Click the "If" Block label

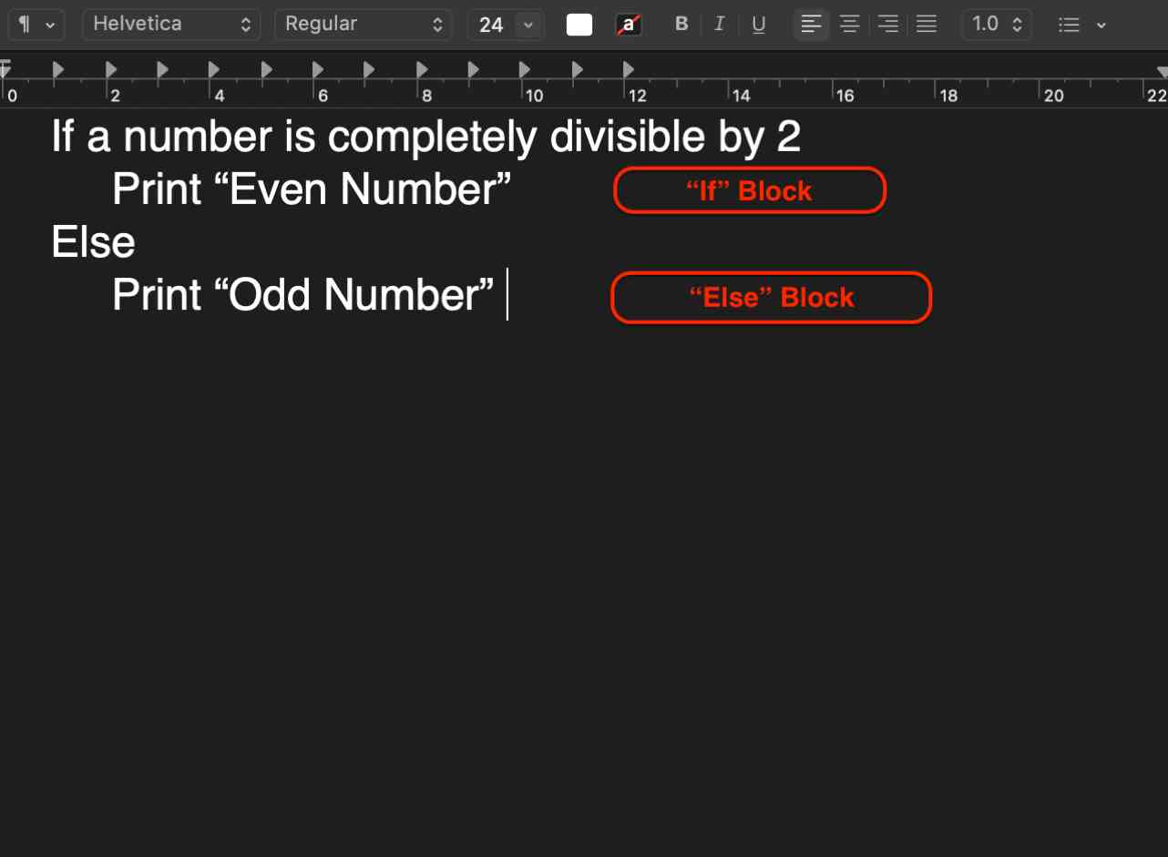(x=749, y=190)
